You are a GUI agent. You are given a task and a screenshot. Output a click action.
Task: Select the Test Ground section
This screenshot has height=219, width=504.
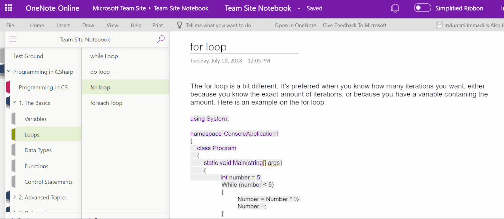click(28, 56)
